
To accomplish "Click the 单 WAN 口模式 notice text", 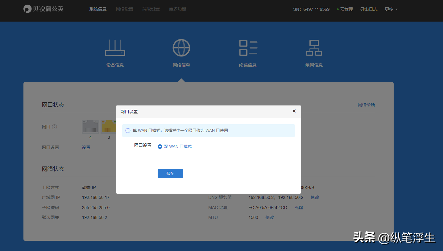I will pyautogui.click(x=180, y=130).
